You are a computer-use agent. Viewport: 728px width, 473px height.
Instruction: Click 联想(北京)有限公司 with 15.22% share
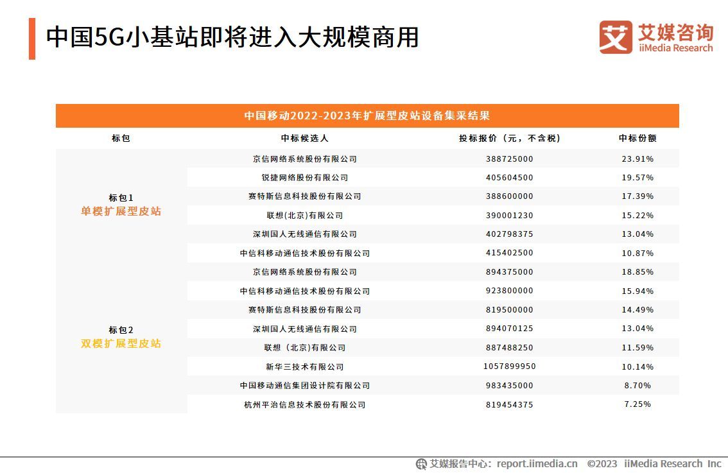[304, 216]
